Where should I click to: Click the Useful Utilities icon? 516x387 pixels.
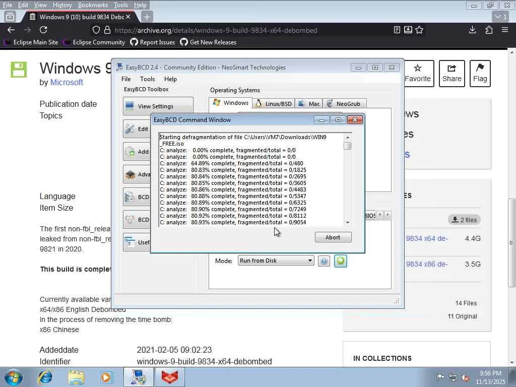(130, 242)
